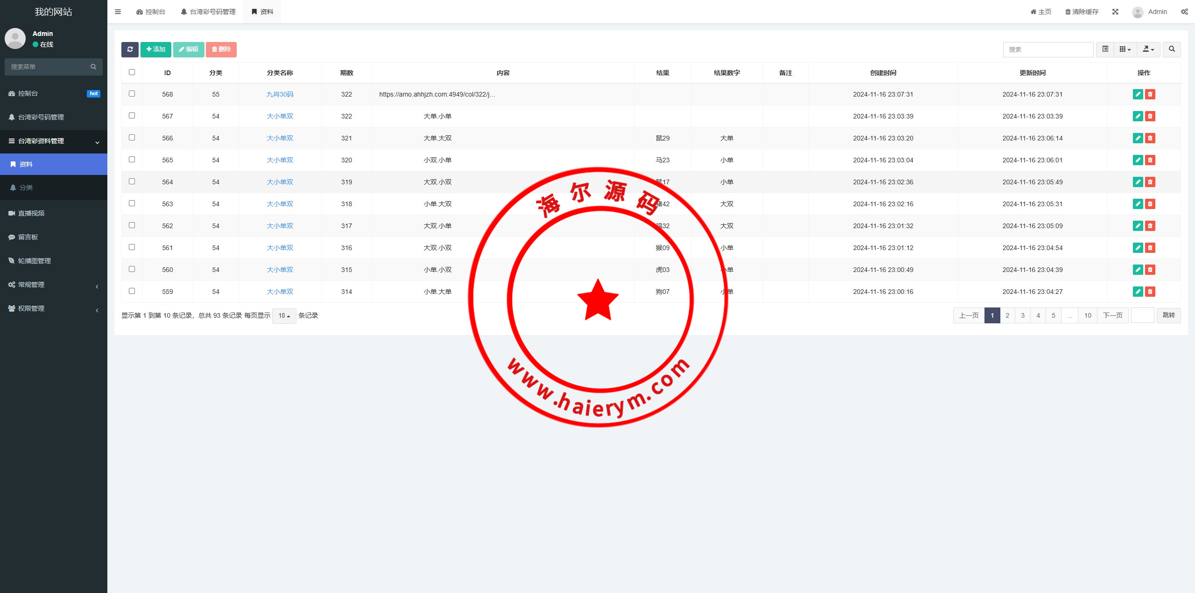Image resolution: width=1195 pixels, height=593 pixels.
Task: Click the table search input field
Action: (1048, 49)
